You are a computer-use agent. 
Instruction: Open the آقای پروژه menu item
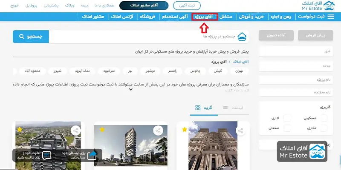pyautogui.click(x=205, y=17)
